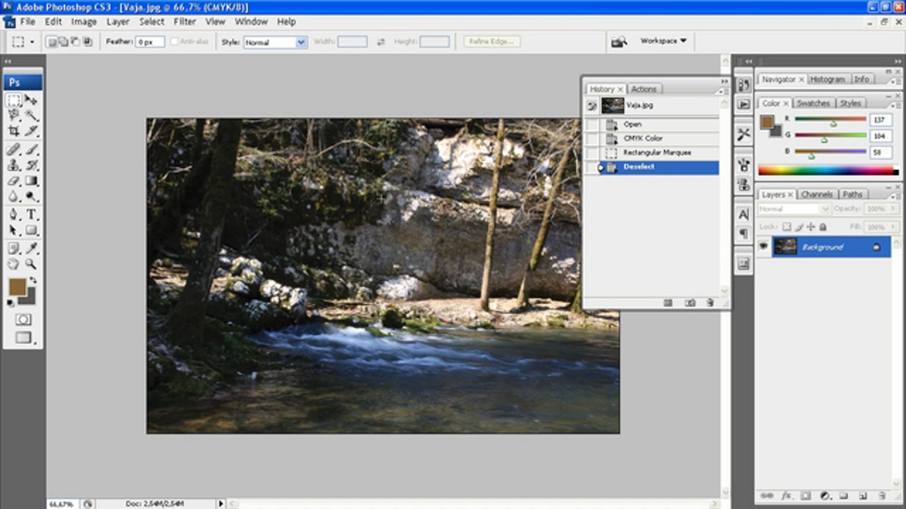The height and width of the screenshot is (509, 906).
Task: Open the layer blend mode dropdown
Action: [794, 209]
